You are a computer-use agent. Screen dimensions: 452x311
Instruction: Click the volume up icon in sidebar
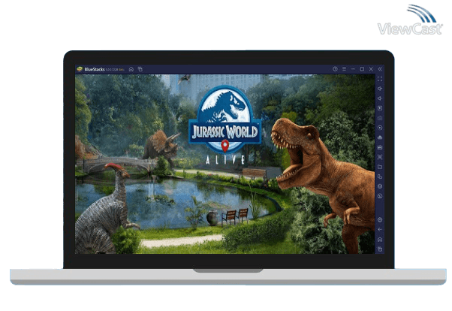[380, 89]
